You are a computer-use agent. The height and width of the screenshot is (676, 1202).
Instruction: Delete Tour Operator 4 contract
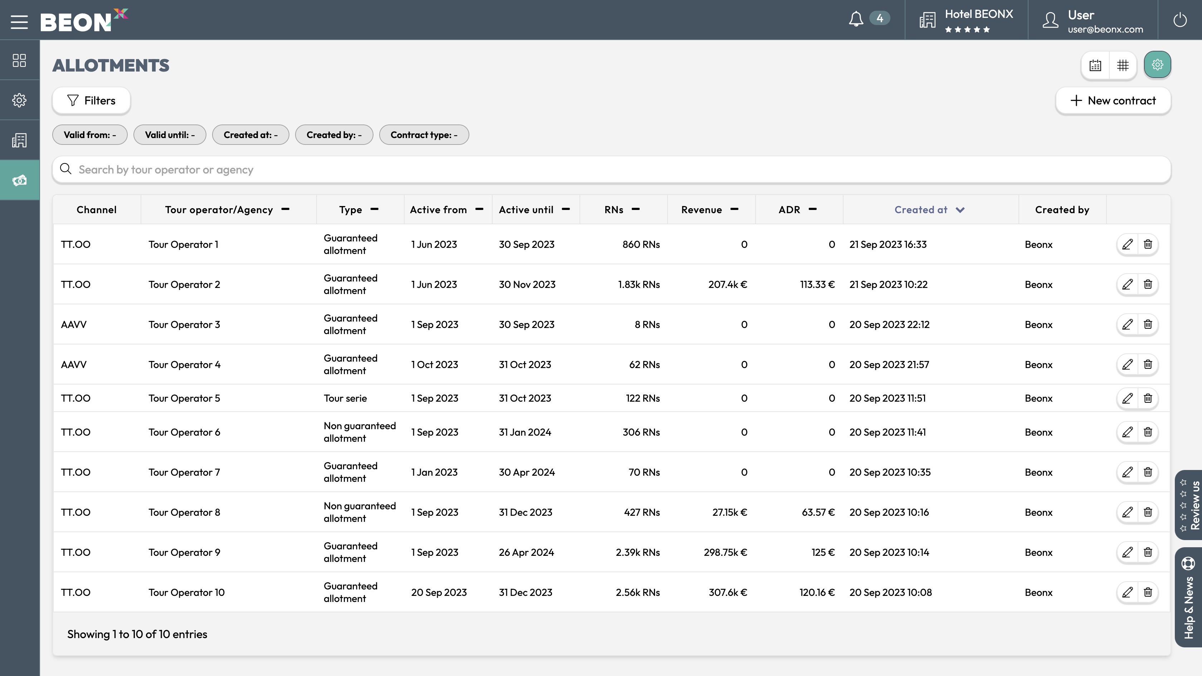(x=1148, y=364)
